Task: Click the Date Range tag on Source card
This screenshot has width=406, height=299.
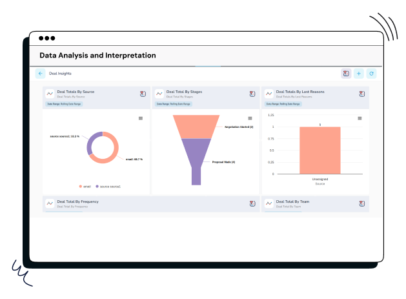Action: coord(63,103)
